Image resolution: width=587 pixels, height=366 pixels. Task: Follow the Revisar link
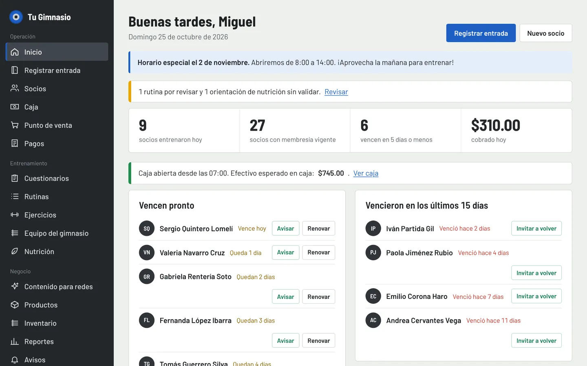coord(336,92)
